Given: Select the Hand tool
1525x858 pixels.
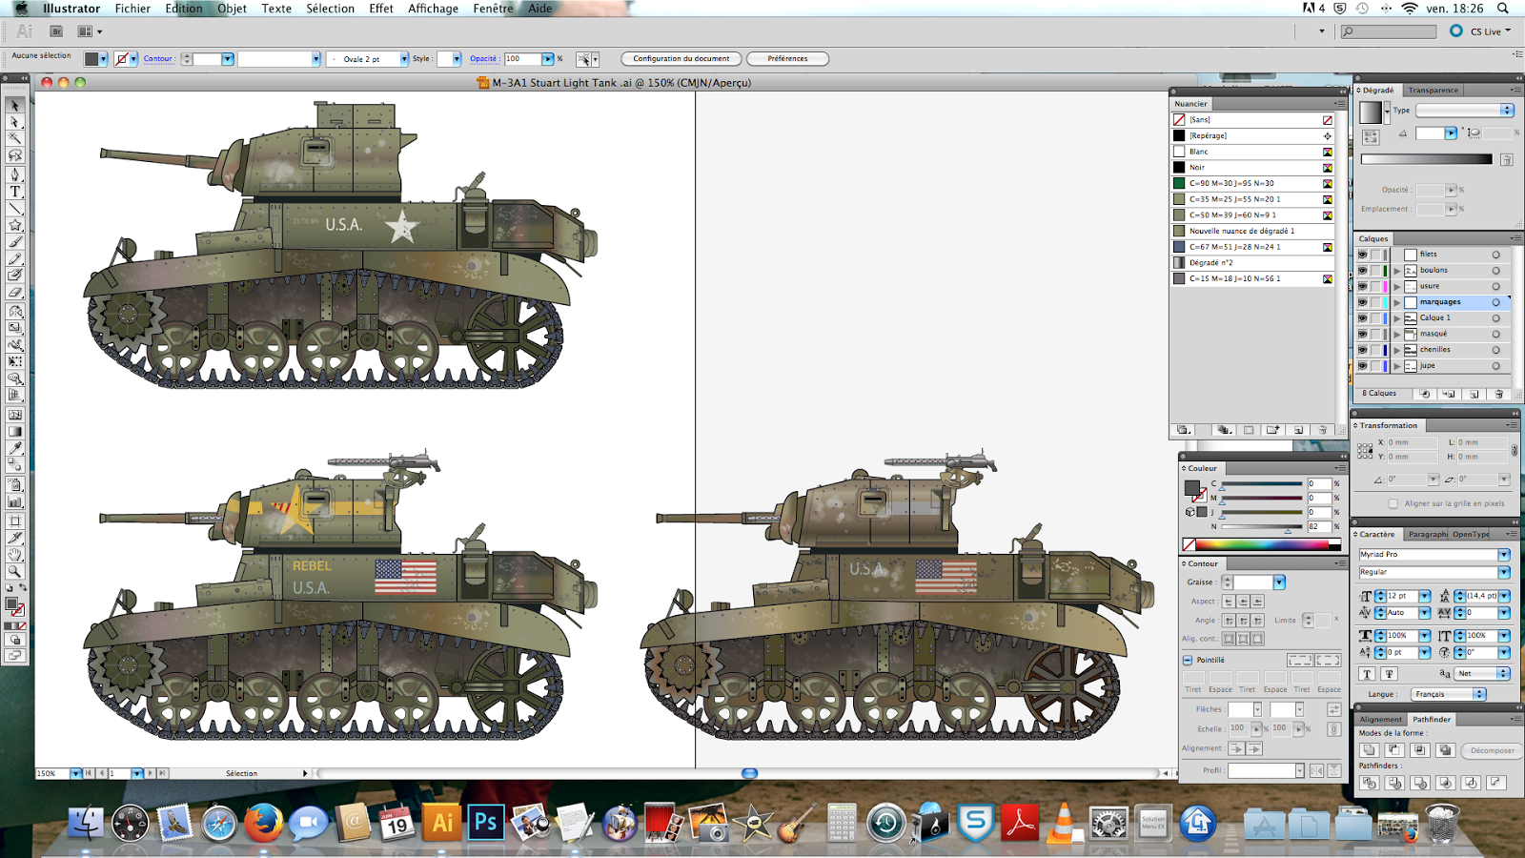Looking at the screenshot, I should pos(15,555).
